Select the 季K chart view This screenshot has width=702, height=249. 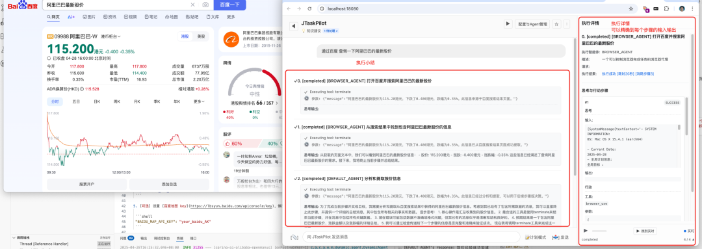(157, 101)
